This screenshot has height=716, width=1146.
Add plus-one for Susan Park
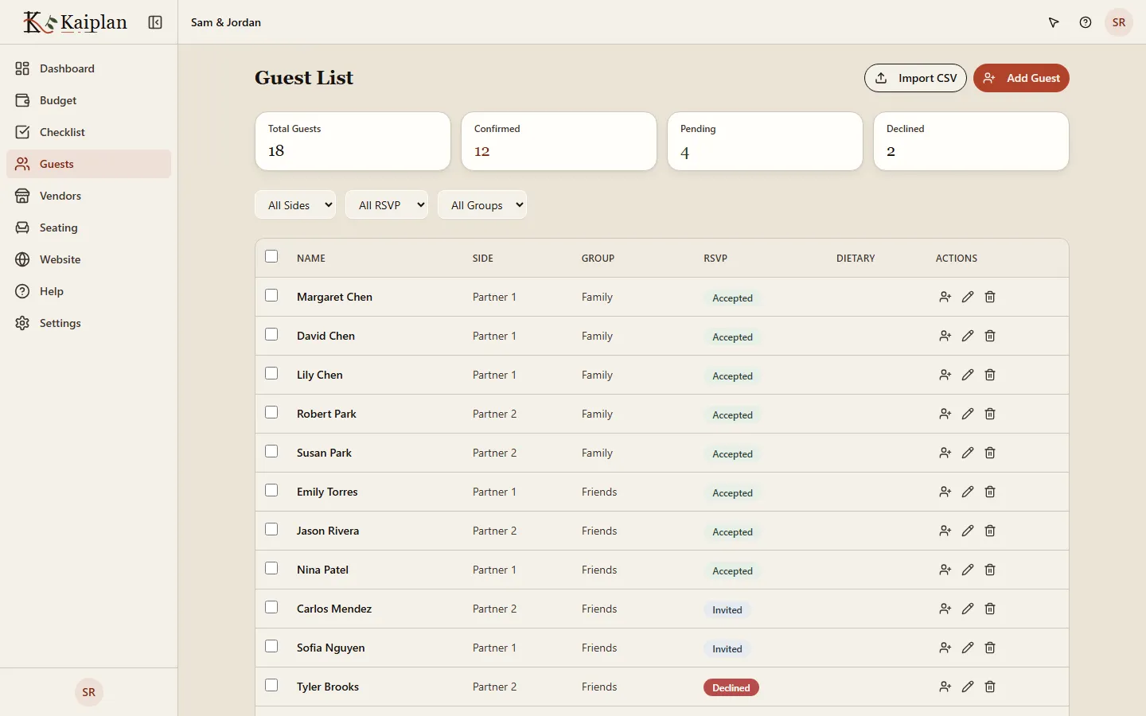[945, 453]
